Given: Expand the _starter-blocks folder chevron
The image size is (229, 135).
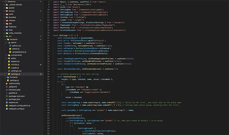Looking at the screenshot, I should tap(4, 5).
